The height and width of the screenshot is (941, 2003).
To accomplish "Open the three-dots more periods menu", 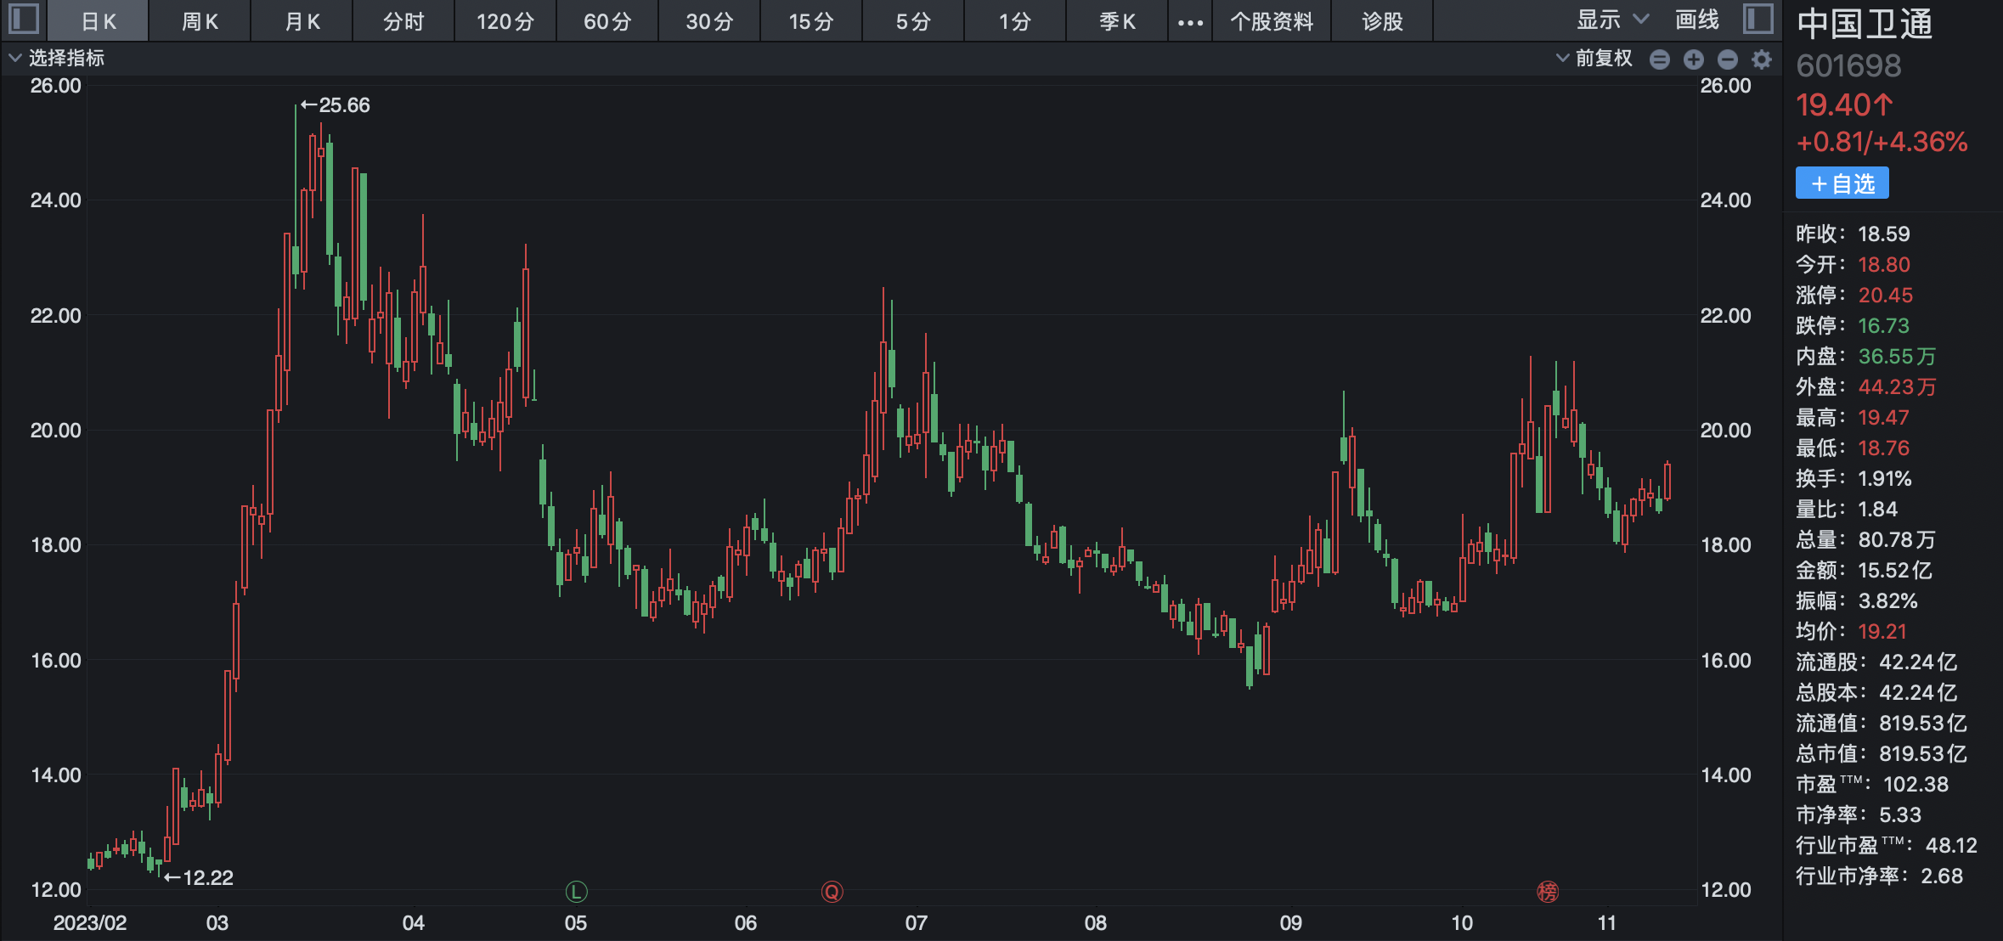I will pyautogui.click(x=1190, y=22).
